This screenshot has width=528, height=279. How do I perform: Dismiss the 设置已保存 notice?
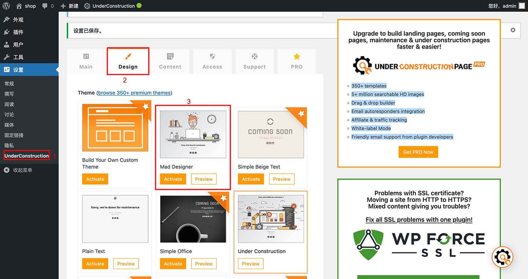[x=513, y=30]
